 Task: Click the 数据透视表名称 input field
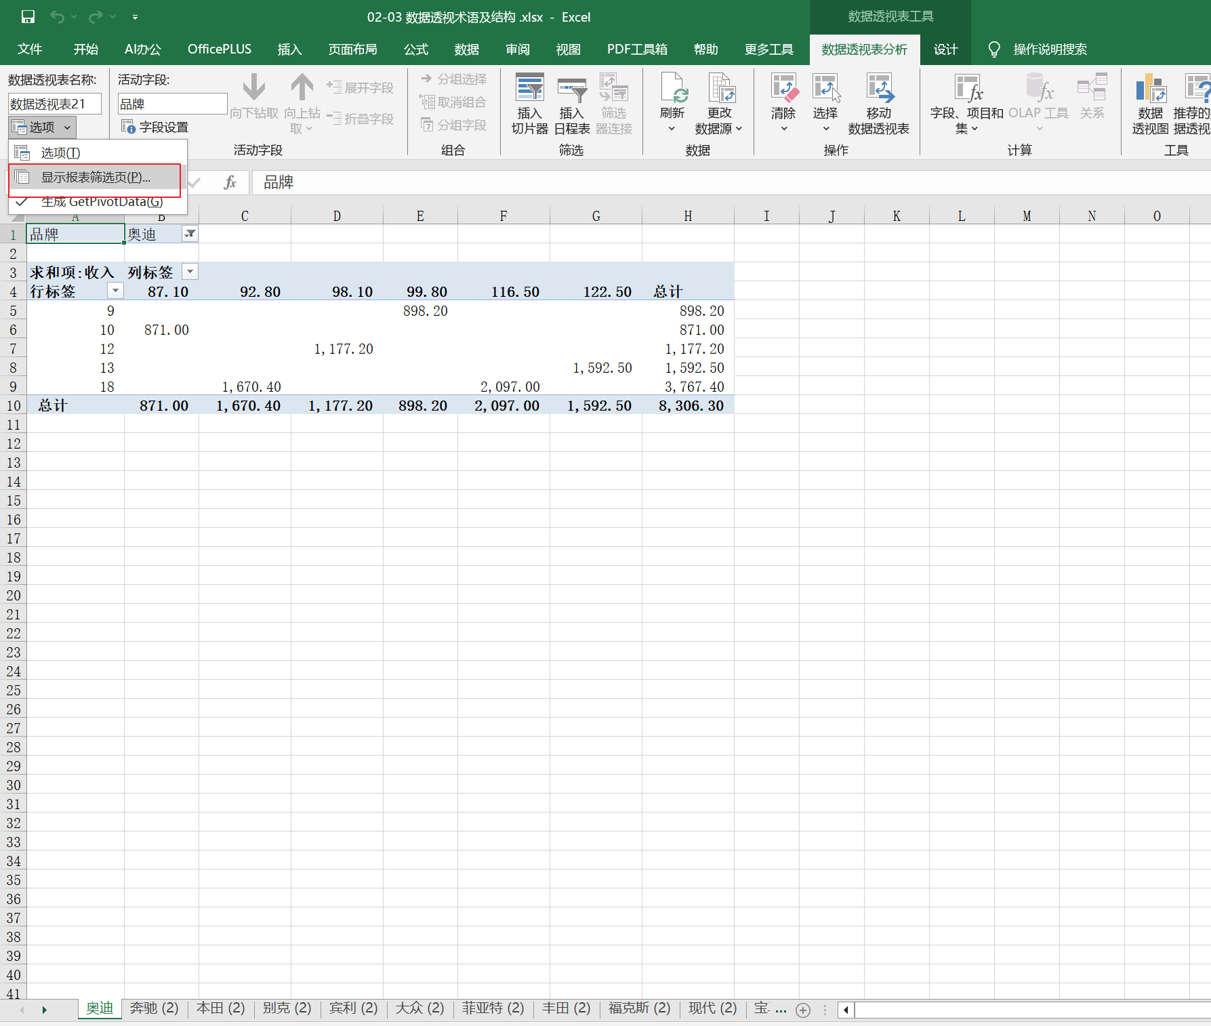point(55,104)
